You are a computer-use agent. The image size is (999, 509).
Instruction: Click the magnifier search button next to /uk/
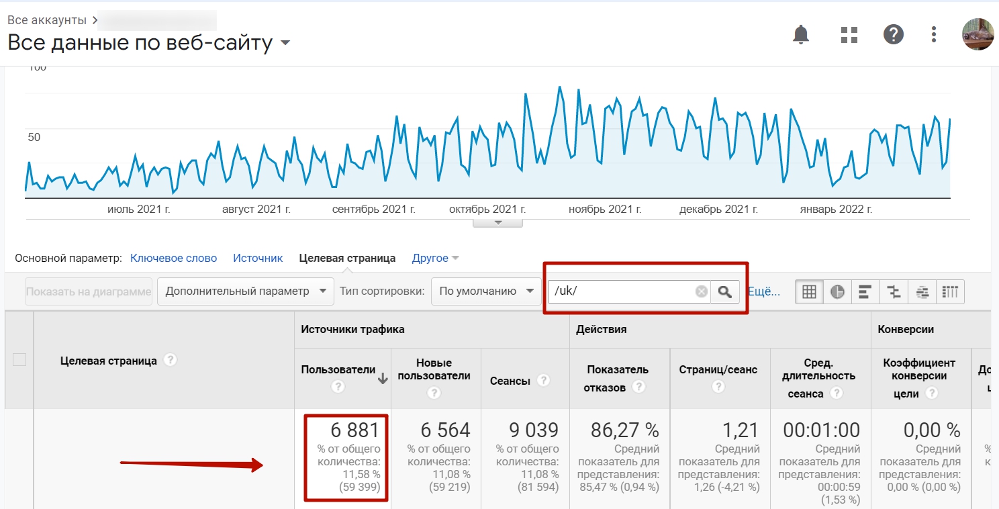point(724,291)
